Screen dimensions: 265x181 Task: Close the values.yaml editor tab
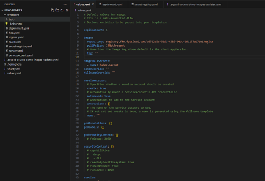(x=93, y=5)
